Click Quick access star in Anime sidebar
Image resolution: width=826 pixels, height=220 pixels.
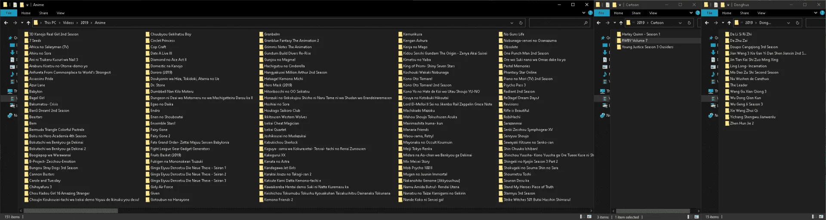pos(11,38)
